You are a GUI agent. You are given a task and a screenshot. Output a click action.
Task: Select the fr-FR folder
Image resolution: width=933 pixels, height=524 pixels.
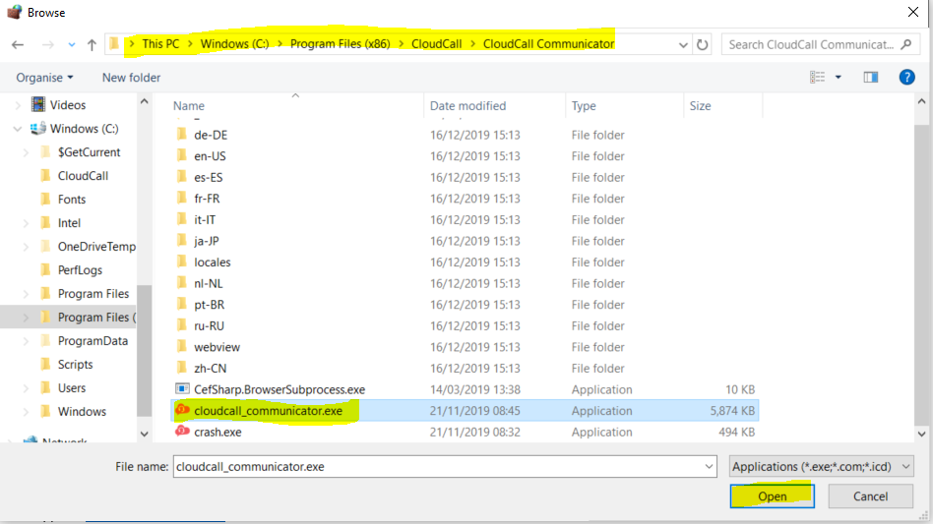[x=207, y=199]
